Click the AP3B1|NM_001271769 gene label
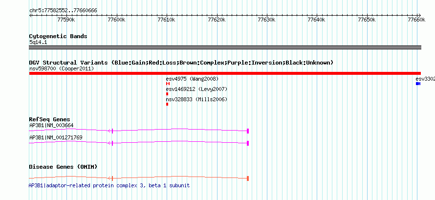Image resolution: width=435 pixels, height=200 pixels. 56,137
